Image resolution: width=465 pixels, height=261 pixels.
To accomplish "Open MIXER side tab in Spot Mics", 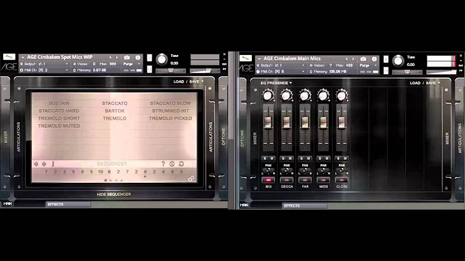I will pyautogui.click(x=6, y=137).
